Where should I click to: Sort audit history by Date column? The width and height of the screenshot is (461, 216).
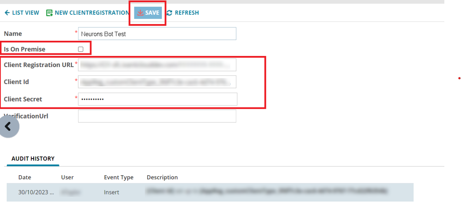pyautogui.click(x=25, y=177)
